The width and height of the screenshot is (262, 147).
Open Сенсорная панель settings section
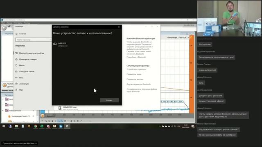click(x=25, y=71)
